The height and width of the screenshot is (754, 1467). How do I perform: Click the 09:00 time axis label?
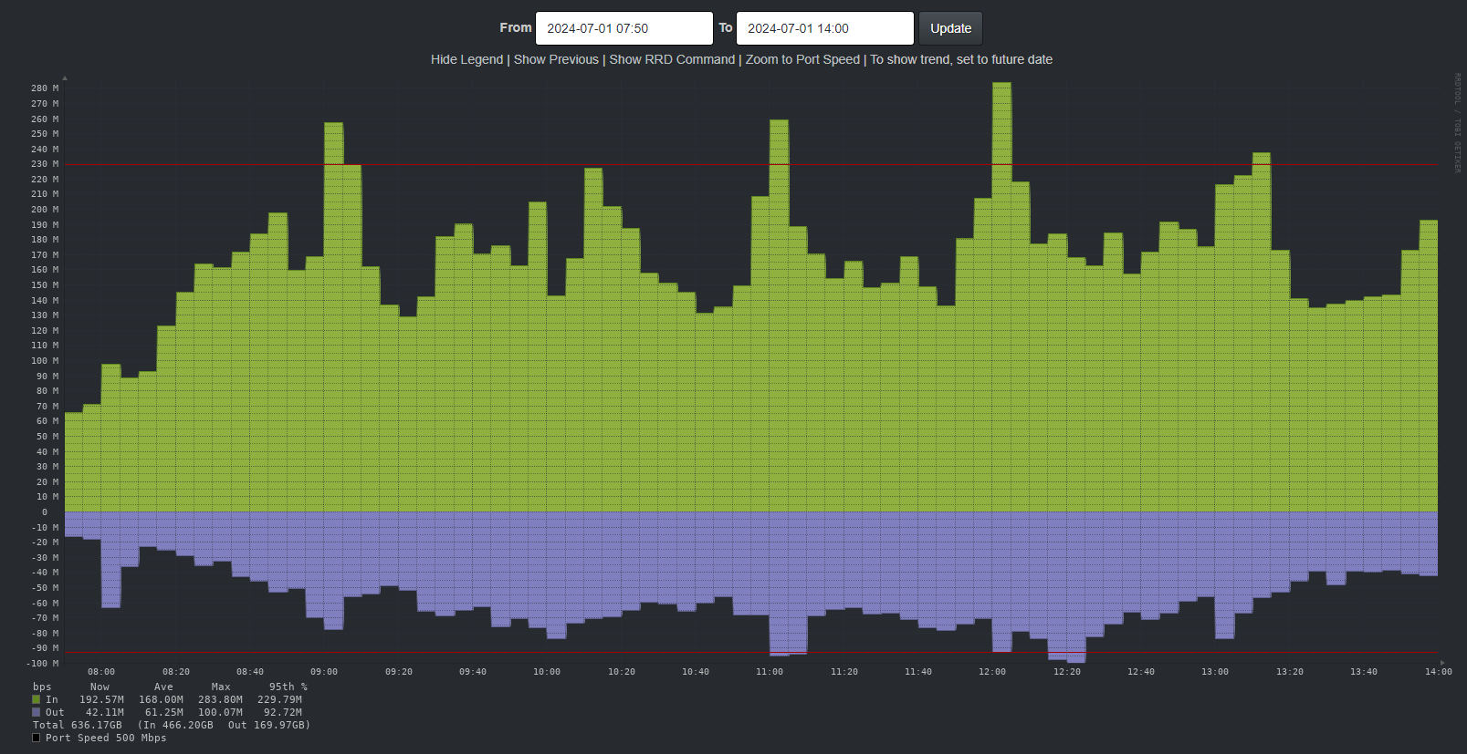click(x=324, y=672)
